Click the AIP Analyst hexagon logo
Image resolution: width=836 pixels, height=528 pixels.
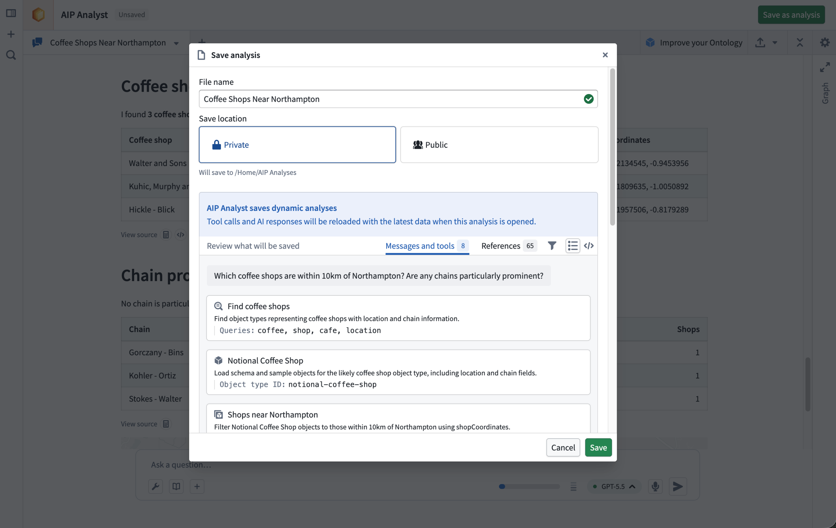pyautogui.click(x=38, y=14)
